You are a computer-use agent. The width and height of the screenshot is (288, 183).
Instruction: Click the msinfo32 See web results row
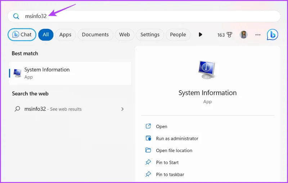[x=70, y=109]
